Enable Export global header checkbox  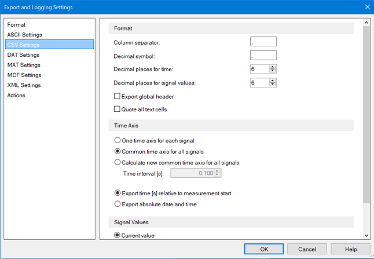pyautogui.click(x=117, y=96)
